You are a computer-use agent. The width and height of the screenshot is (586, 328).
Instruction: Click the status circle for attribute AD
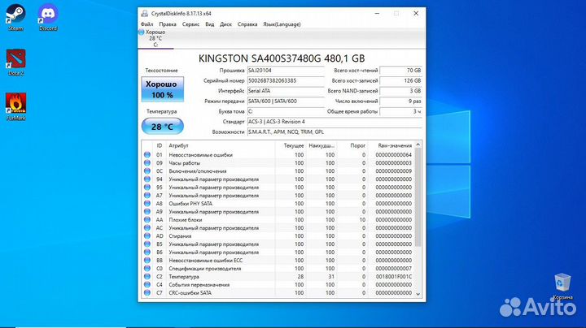[147, 236]
